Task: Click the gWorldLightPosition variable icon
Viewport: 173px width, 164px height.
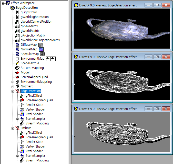Action: 17,17
